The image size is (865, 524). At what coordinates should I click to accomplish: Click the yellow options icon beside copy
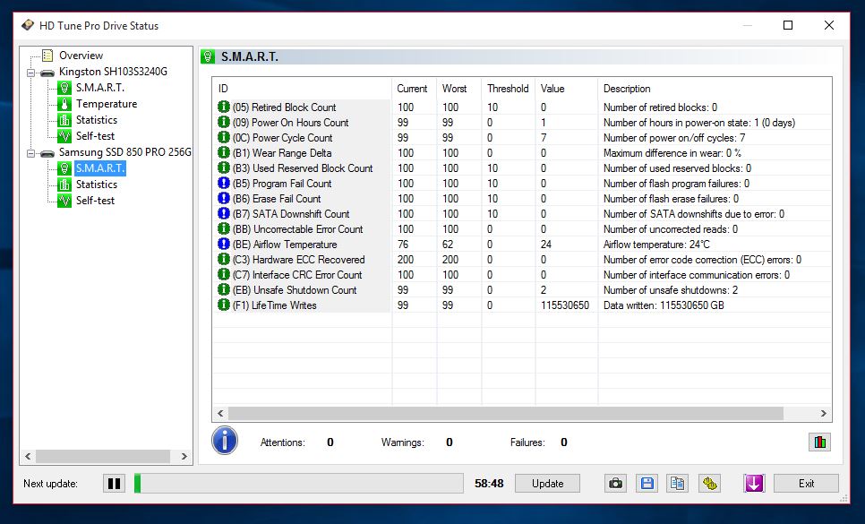point(709,484)
